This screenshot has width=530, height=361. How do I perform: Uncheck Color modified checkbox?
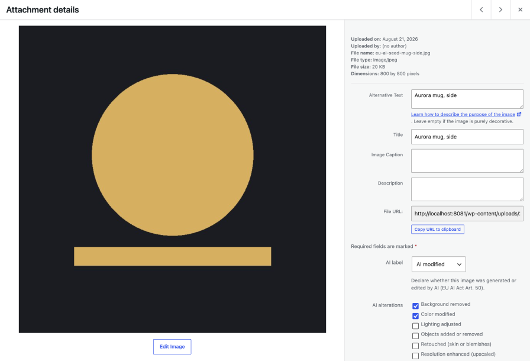[415, 316]
